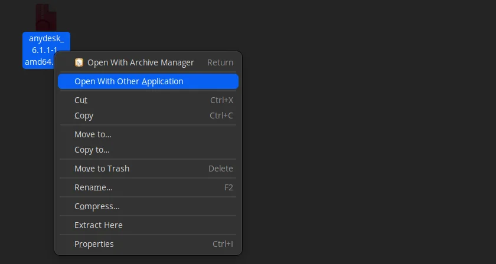Click empty desktop area to dismiss menu
Image resolution: width=496 pixels, height=264 pixels.
coord(366,147)
